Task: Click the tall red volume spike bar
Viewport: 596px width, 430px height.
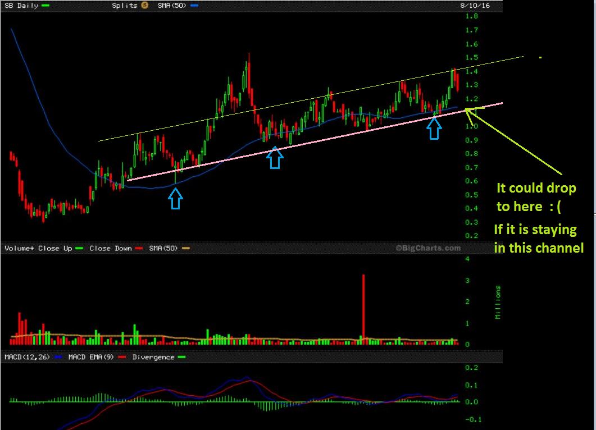Action: 364,308
